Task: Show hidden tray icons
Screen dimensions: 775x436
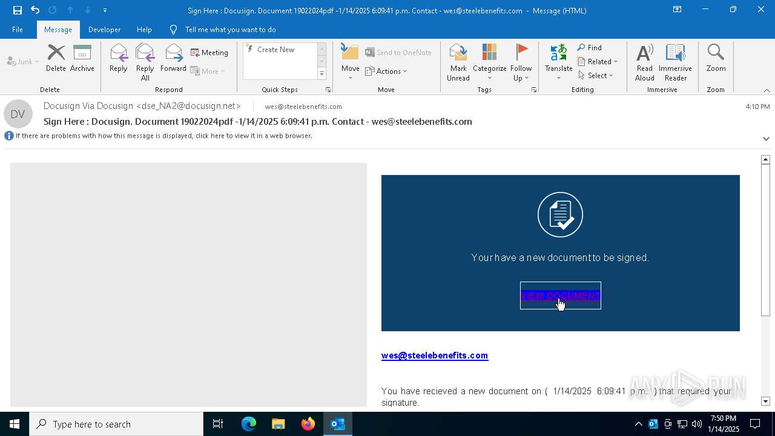Action: click(x=638, y=424)
